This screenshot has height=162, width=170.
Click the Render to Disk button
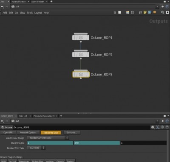pos(51,133)
